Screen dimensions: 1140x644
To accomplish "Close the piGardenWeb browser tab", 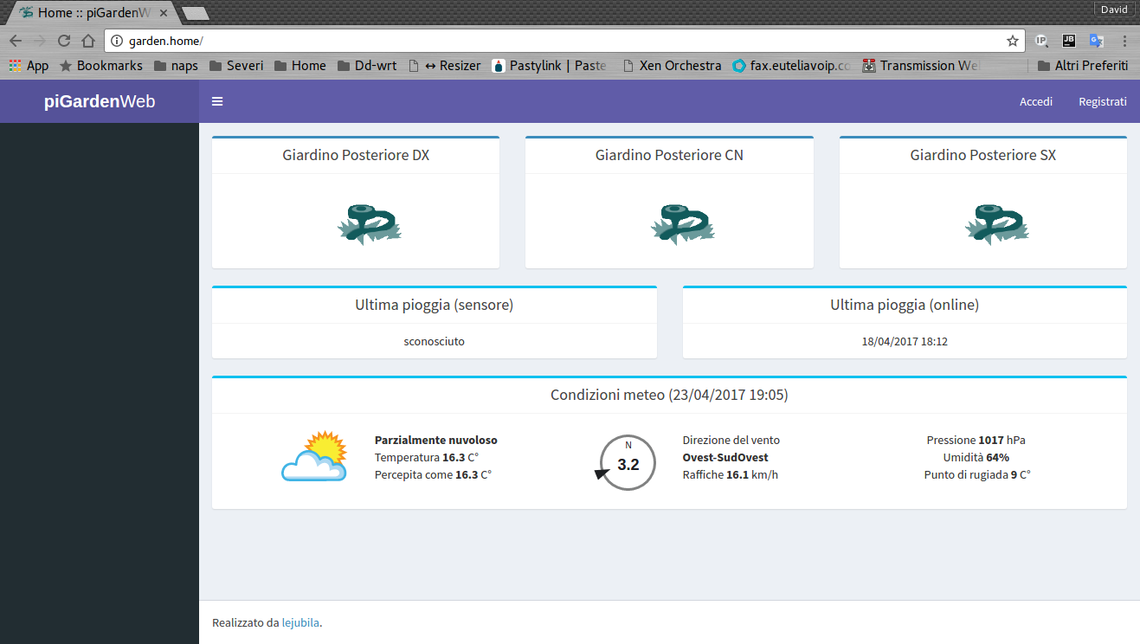I will tap(164, 13).
